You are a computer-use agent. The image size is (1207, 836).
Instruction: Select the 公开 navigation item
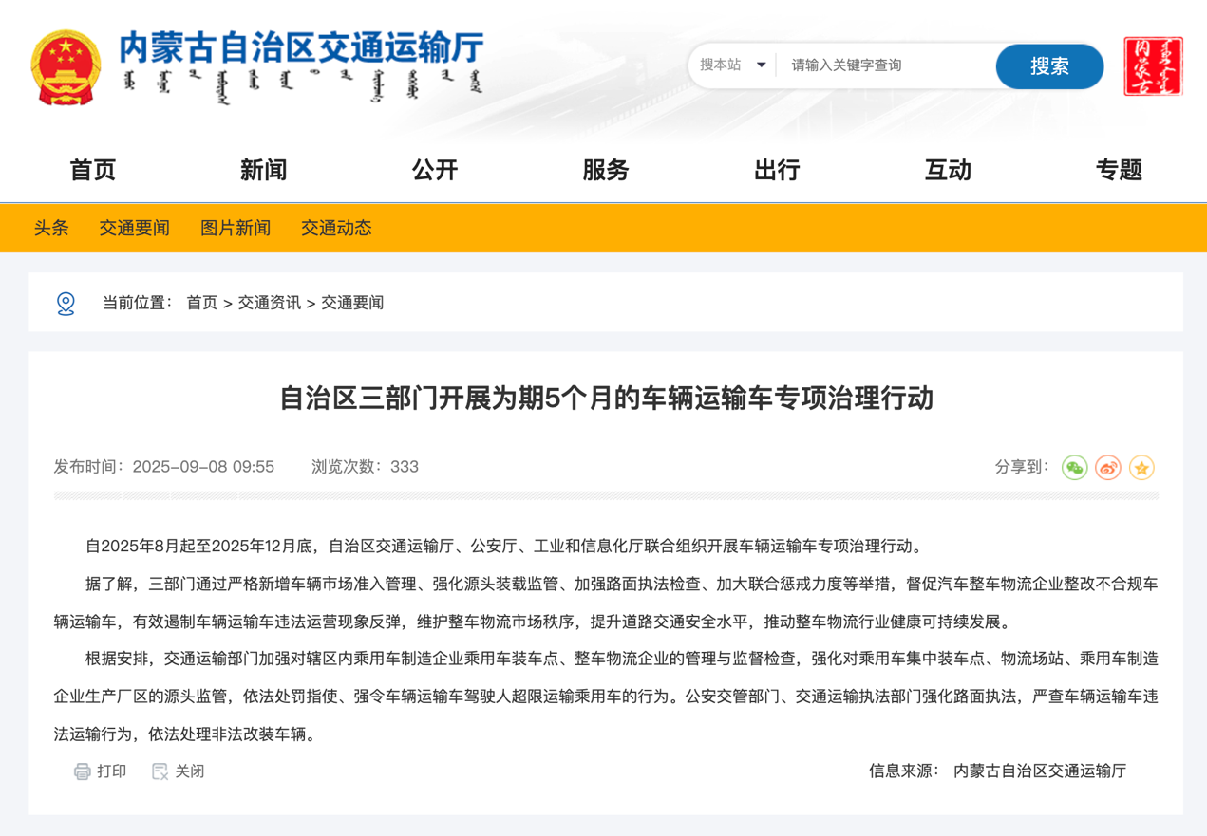[x=435, y=170]
